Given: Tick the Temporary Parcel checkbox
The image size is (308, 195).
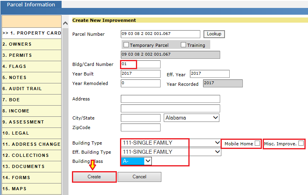Looking at the screenshot, I should tap(126, 45).
